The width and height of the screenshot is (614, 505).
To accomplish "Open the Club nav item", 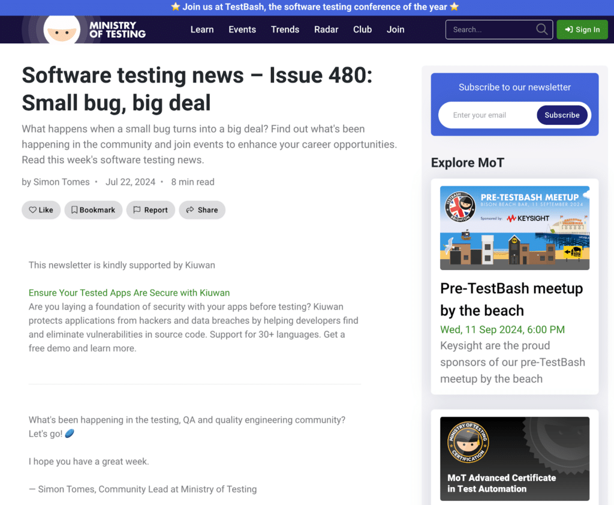I will (362, 29).
